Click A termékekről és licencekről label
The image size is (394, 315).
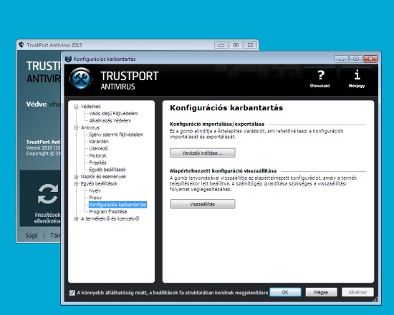pyautogui.click(x=110, y=219)
